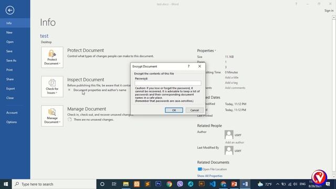Select the Info tab in the sidebar
Viewport: 336px width, 189px height.
coord(15,23)
